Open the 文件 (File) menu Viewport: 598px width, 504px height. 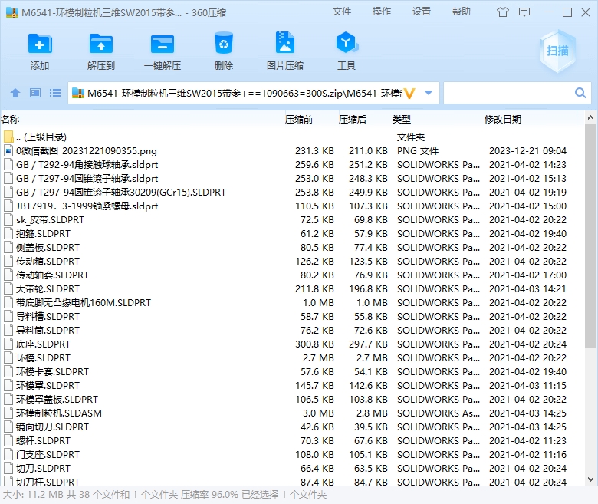click(x=342, y=12)
